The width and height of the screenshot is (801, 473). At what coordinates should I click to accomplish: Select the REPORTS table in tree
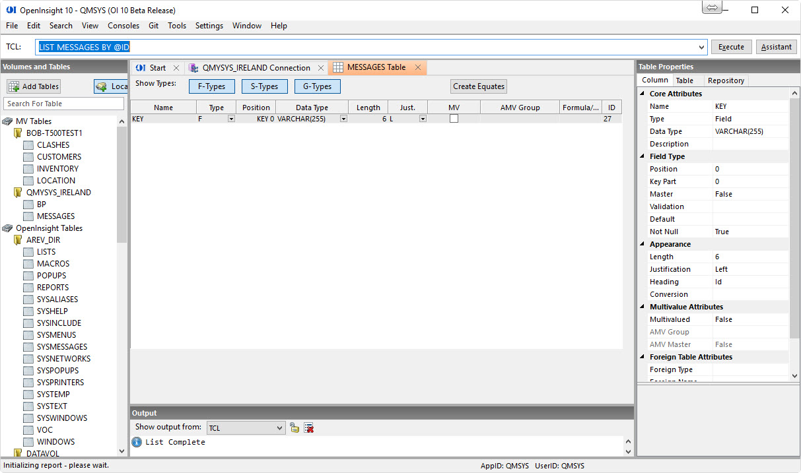[x=53, y=288]
